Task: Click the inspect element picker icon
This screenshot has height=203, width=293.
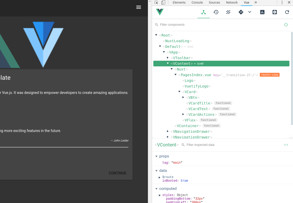Action: tap(156, 2)
